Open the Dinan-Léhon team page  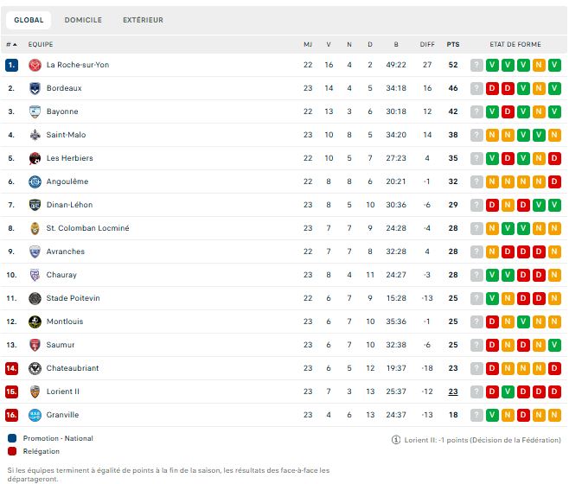[69, 205]
